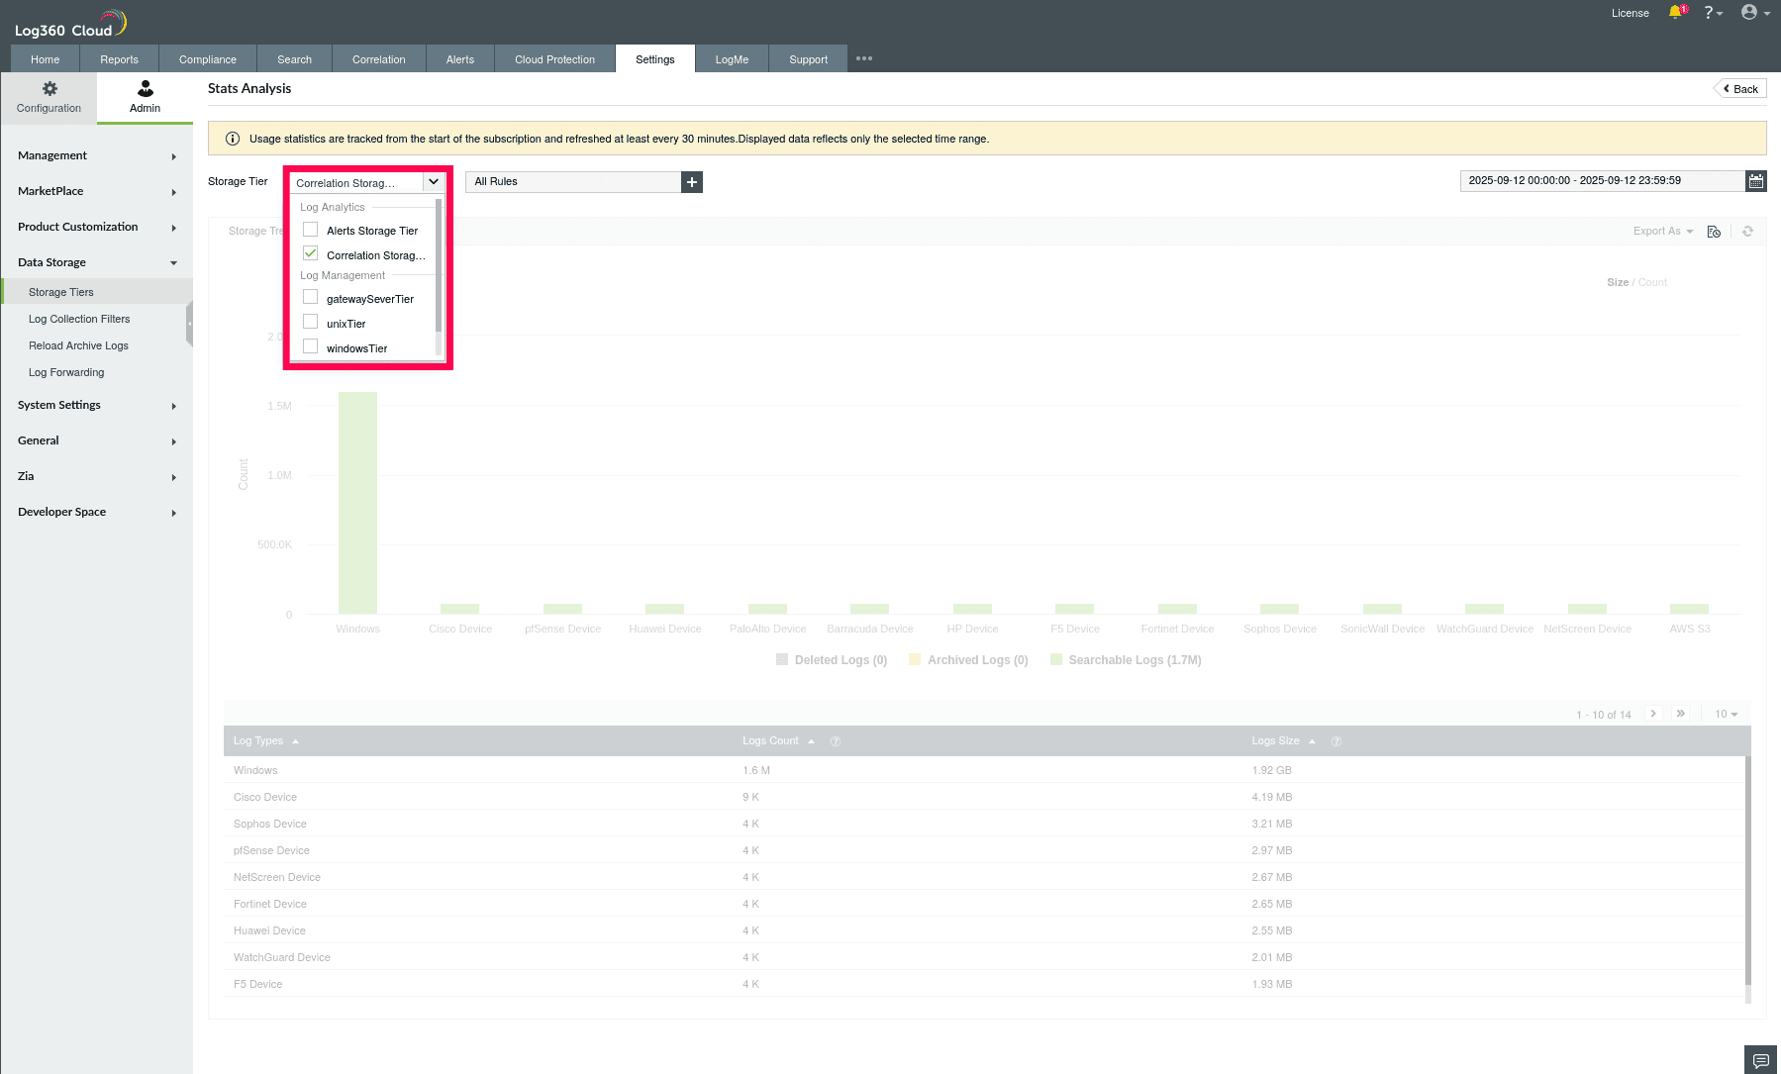Toggle the Size view in chart
This screenshot has width=1781, height=1074.
(1618, 283)
